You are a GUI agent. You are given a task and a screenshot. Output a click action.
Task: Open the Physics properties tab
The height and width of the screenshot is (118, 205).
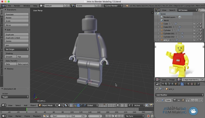click(x=198, y=84)
